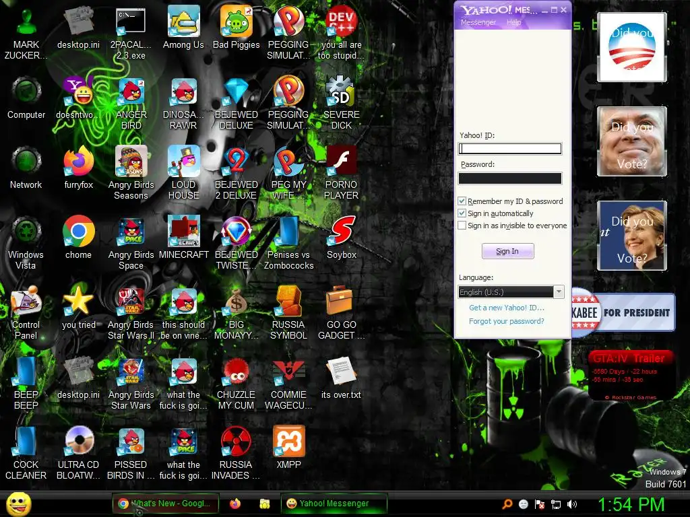Click the network connection tray icon
The image size is (690, 517).
(556, 504)
